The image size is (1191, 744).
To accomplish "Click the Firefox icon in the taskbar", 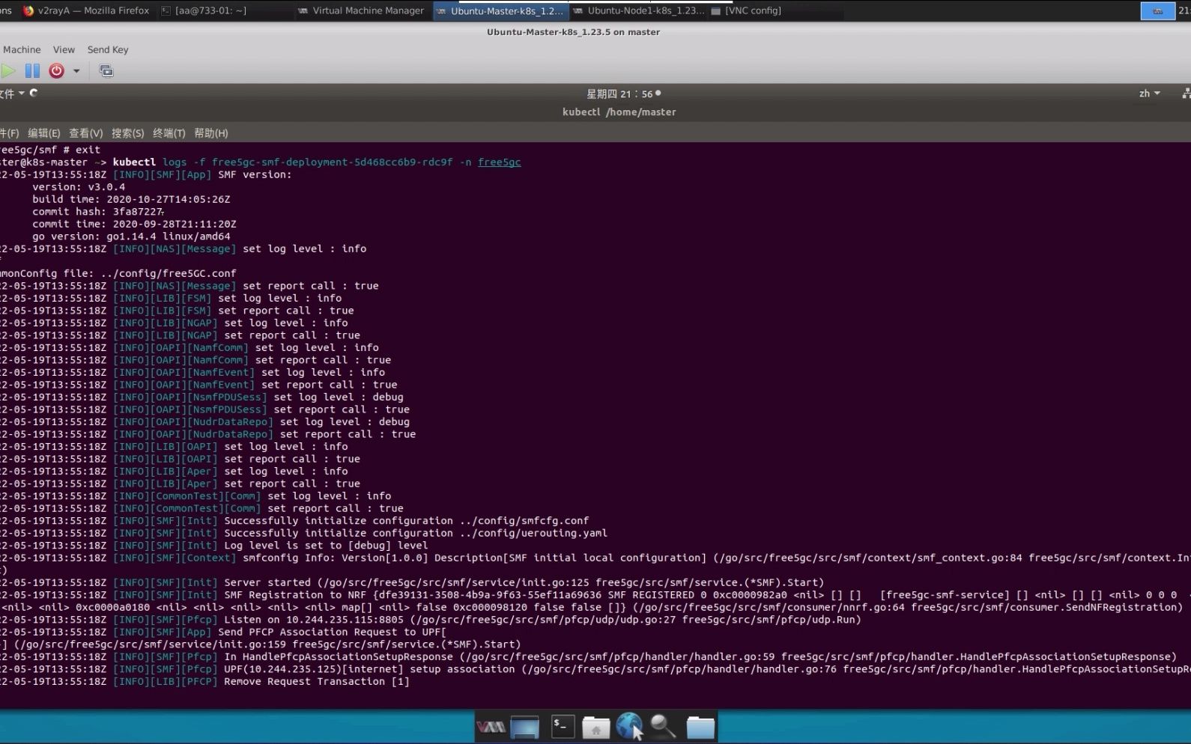I will (x=29, y=10).
